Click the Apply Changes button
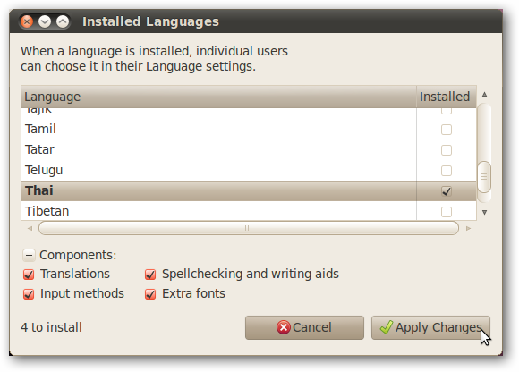The image size is (519, 372). point(430,327)
